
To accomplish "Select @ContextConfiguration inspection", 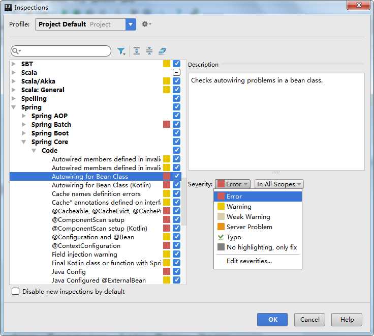I will tap(95, 245).
